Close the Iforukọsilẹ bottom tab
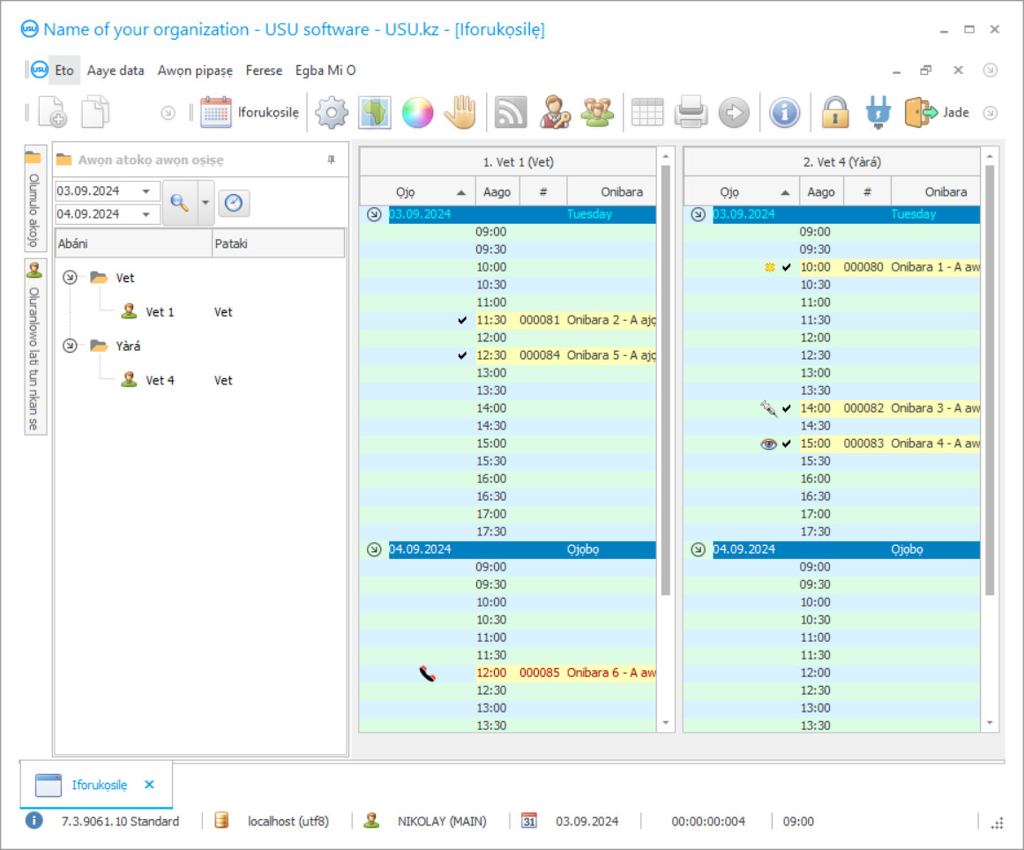 [149, 785]
